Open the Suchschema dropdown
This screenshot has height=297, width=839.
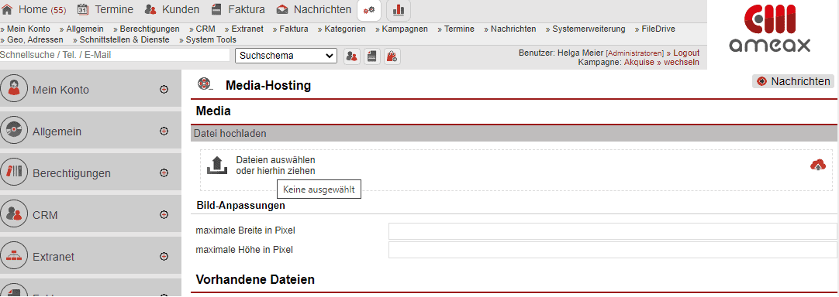coord(286,56)
